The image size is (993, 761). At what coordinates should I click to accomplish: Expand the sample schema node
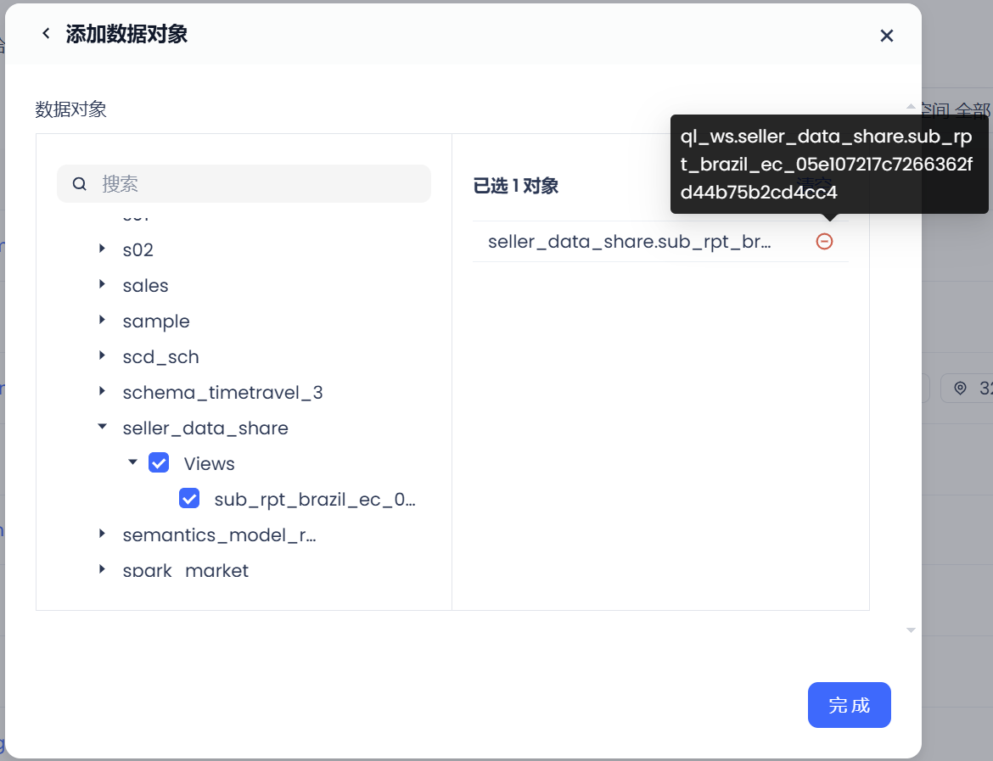point(103,321)
